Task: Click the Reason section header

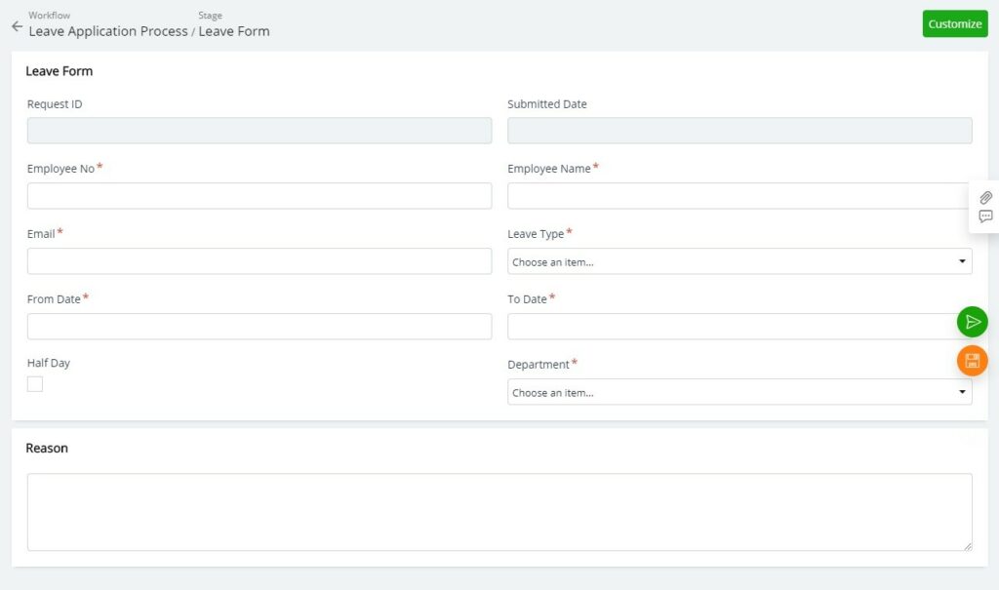Action: click(x=47, y=448)
